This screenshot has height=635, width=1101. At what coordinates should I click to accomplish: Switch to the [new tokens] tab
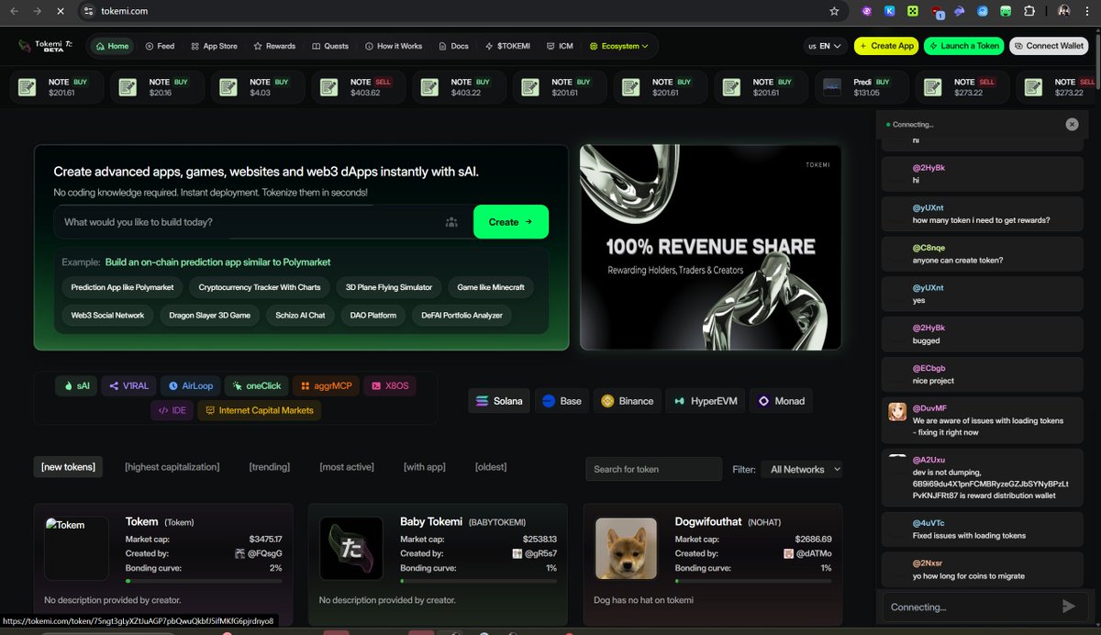pos(68,467)
